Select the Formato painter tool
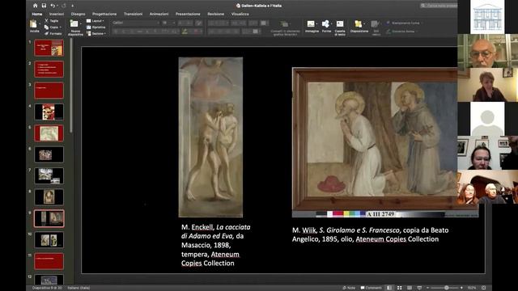The width and height of the screenshot is (518, 291). click(53, 33)
